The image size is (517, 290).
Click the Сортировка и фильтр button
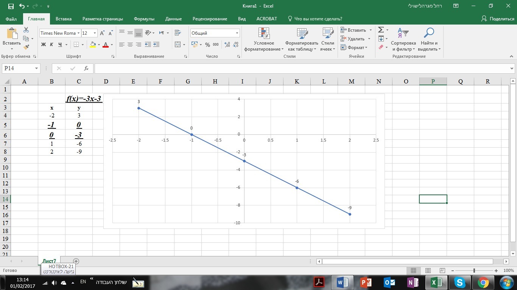(403, 40)
